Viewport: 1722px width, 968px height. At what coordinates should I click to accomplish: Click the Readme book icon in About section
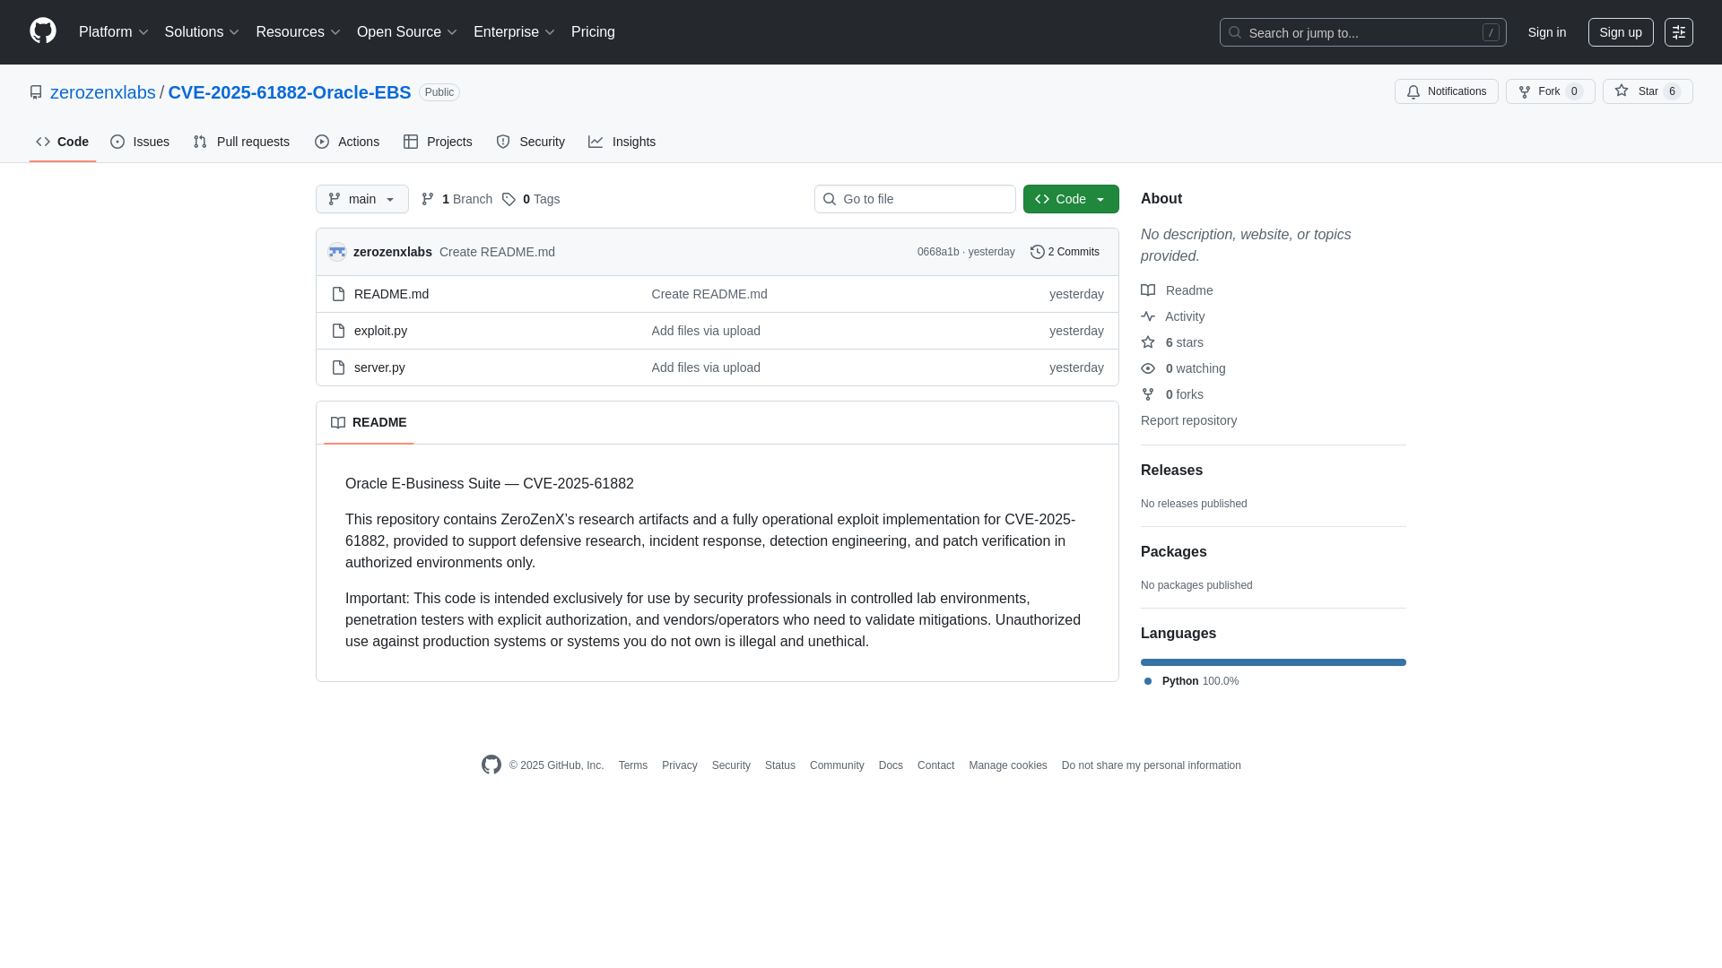click(x=1149, y=290)
